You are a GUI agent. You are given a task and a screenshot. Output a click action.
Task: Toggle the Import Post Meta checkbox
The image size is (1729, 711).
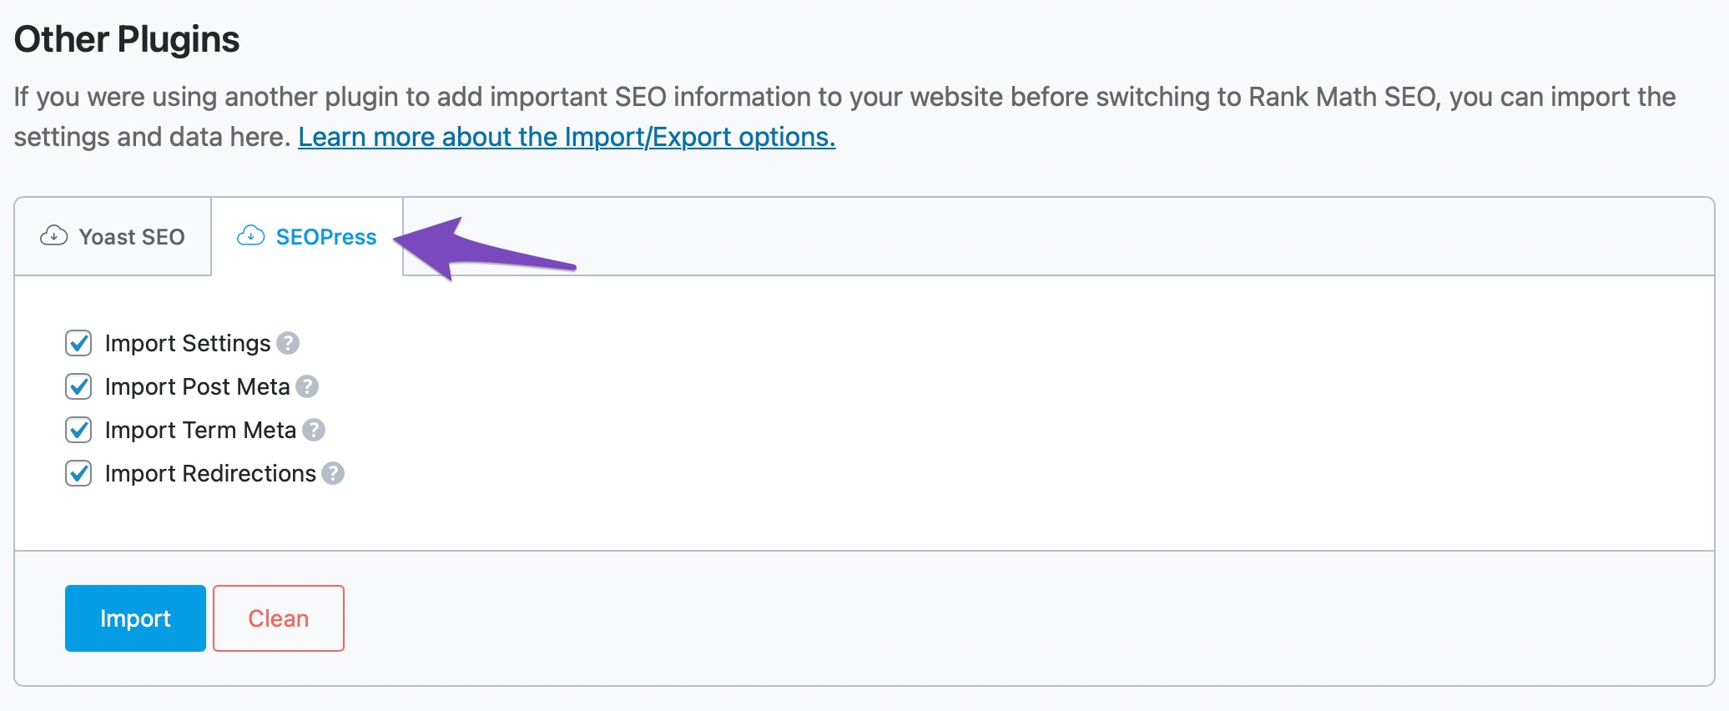point(78,386)
